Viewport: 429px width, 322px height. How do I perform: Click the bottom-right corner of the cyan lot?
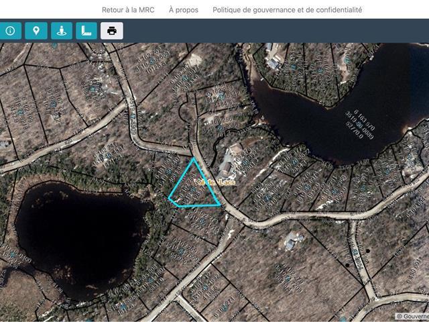pos(220,205)
